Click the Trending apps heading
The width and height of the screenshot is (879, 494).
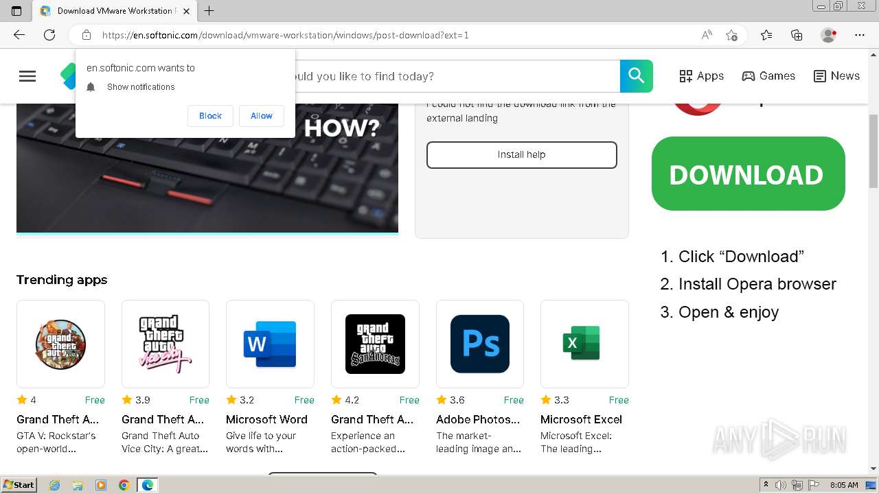62,280
